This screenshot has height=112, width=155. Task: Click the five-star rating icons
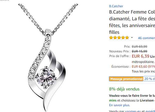tap(119, 38)
